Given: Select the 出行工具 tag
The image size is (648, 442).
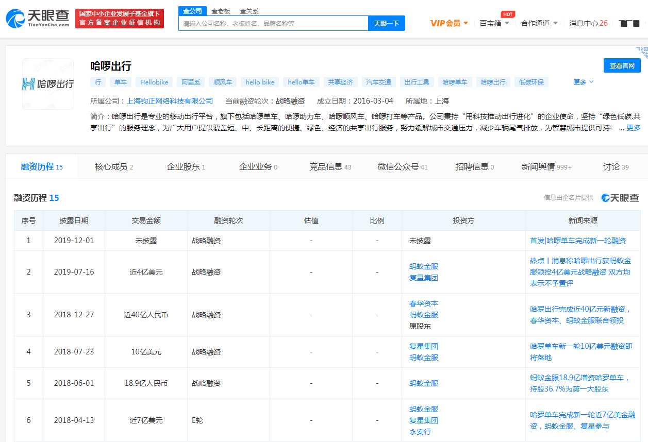Looking at the screenshot, I should point(417,82).
